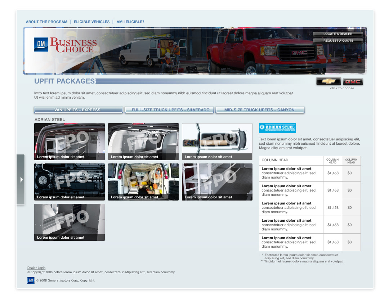Expand the left side panel arrow
389x306 pixels.
coord(21,179)
